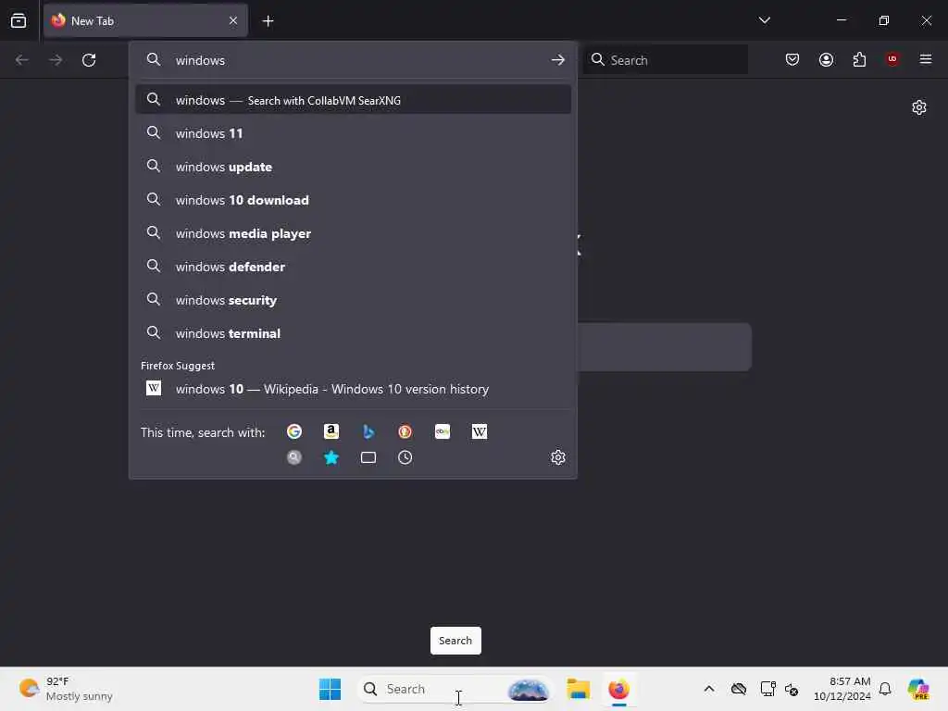Open Save to Pocket icon
This screenshot has height=711, width=948.
tap(792, 59)
